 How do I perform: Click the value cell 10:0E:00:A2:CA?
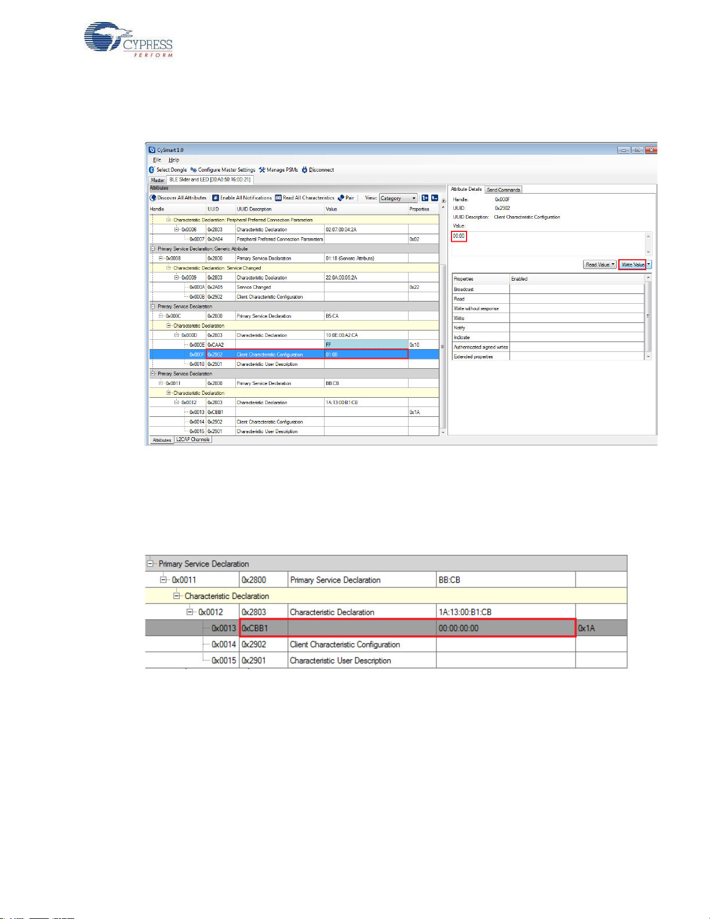(x=366, y=335)
